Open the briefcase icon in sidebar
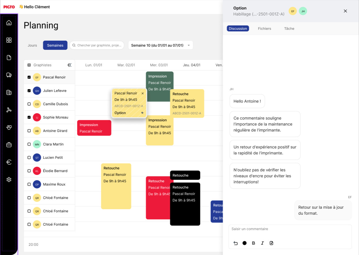359x255 pixels. click(x=9, y=145)
